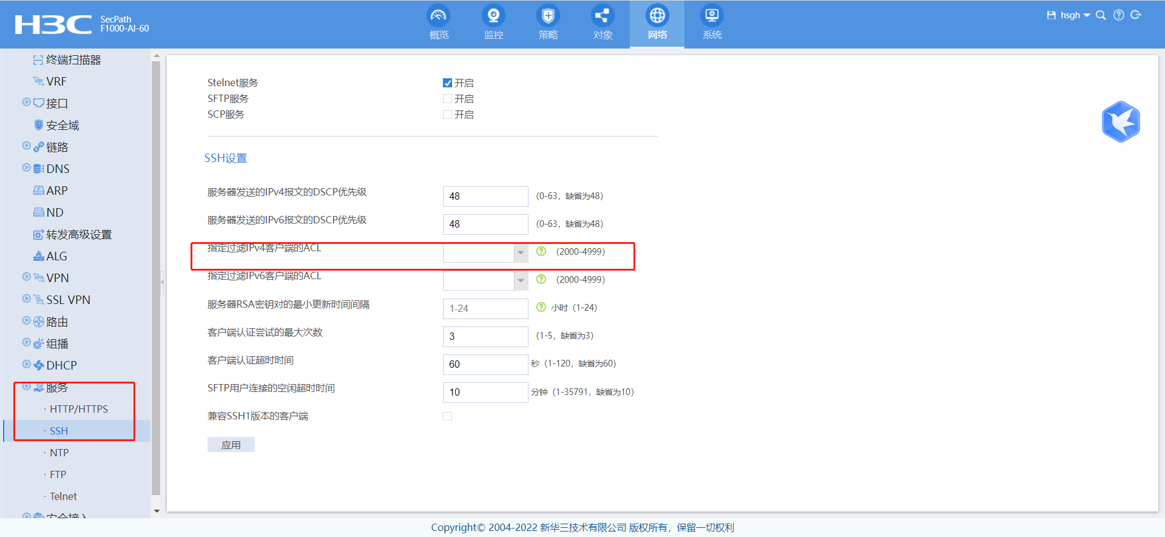This screenshot has width=1165, height=537.
Task: Enable the SFTP服务 开启 checkbox
Action: [x=447, y=99]
